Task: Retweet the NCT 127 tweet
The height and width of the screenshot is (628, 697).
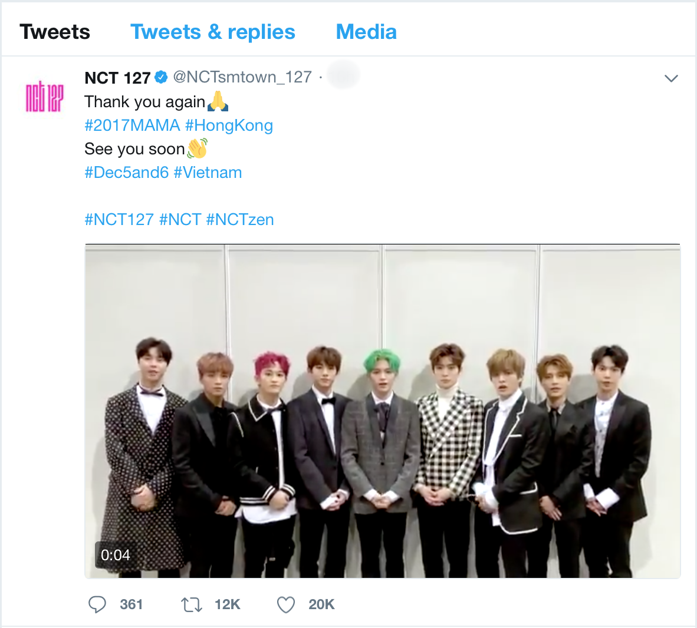Action: tap(191, 604)
